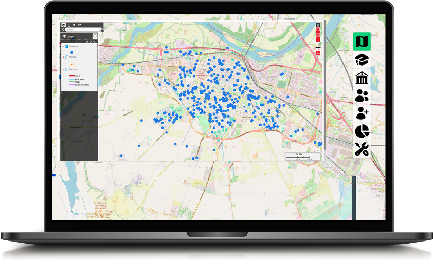Click the graduation cap sidebar icon

click(x=362, y=60)
